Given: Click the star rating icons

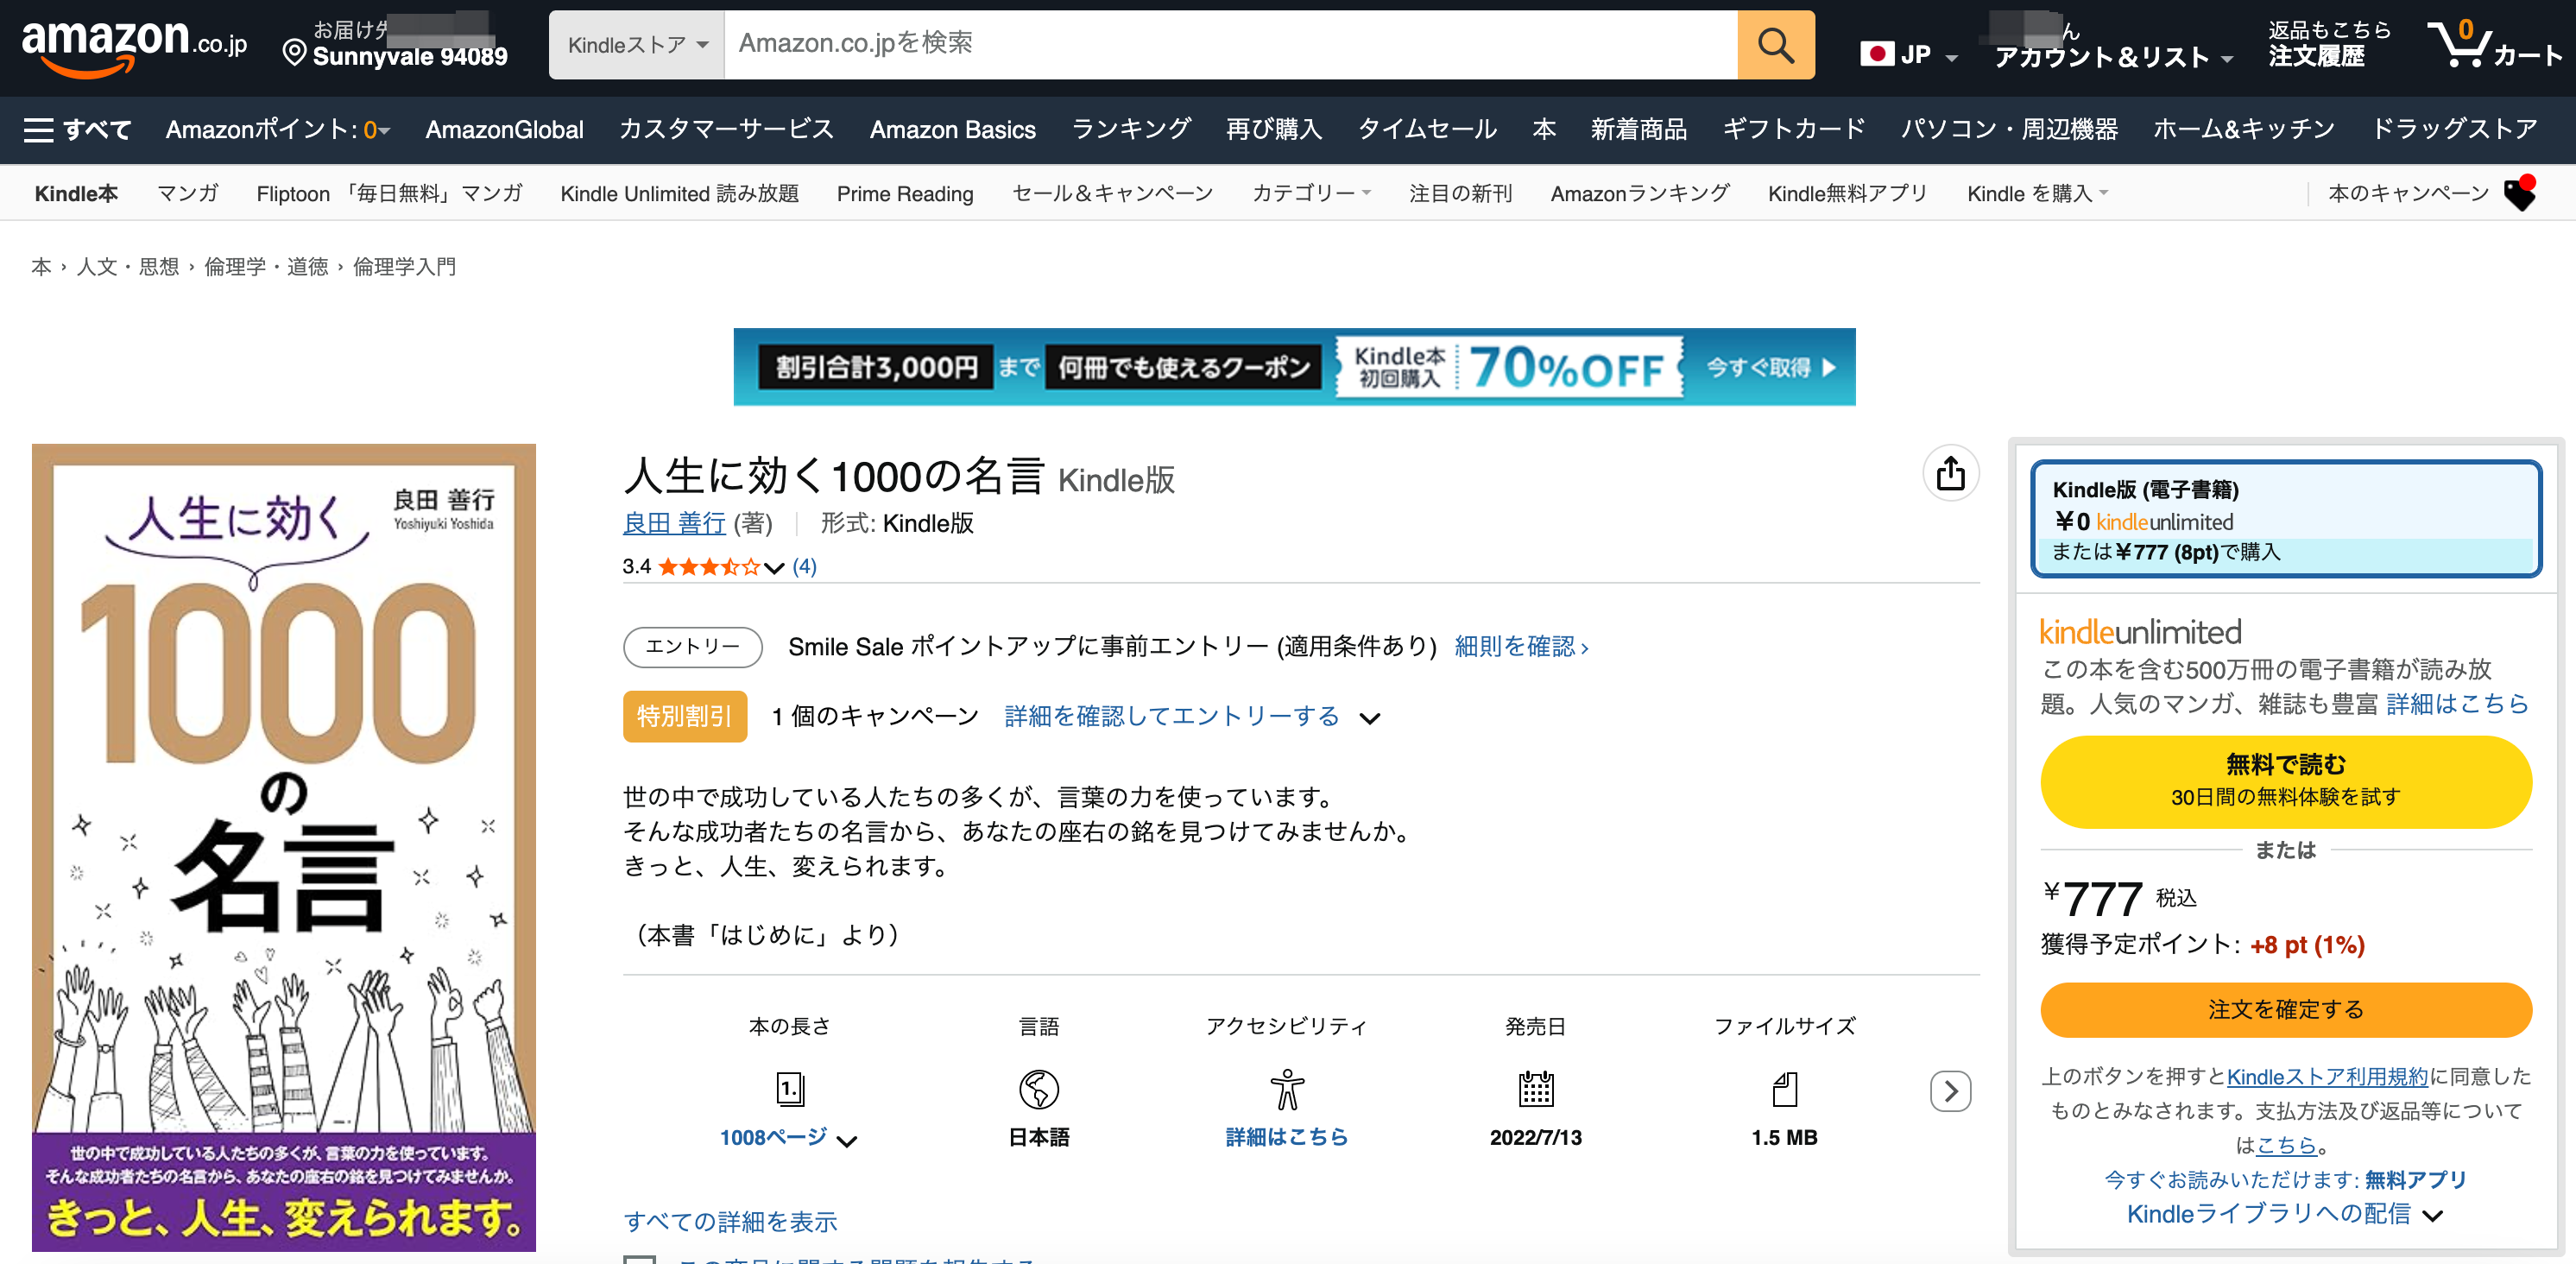Looking at the screenshot, I should pyautogui.click(x=709, y=567).
